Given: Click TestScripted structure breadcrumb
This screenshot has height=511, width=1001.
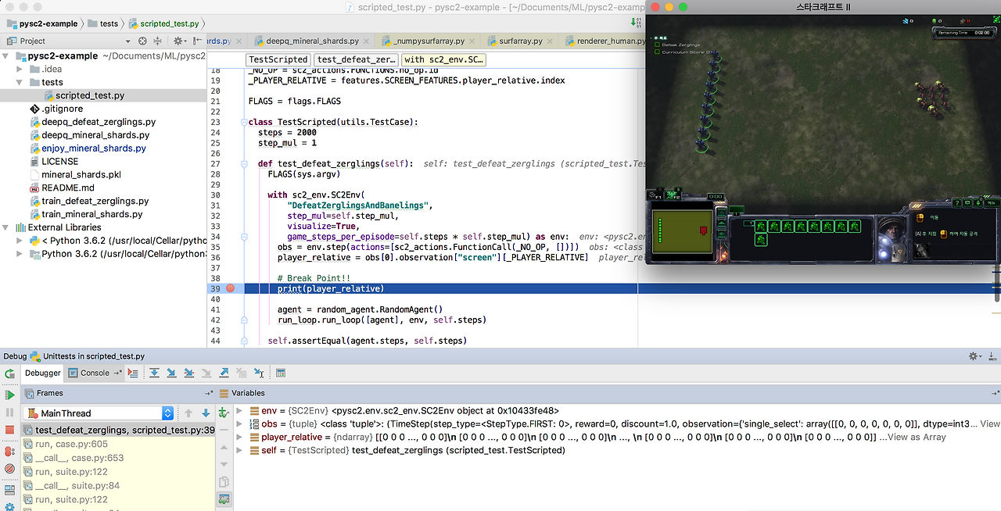Looking at the screenshot, I should tap(278, 59).
